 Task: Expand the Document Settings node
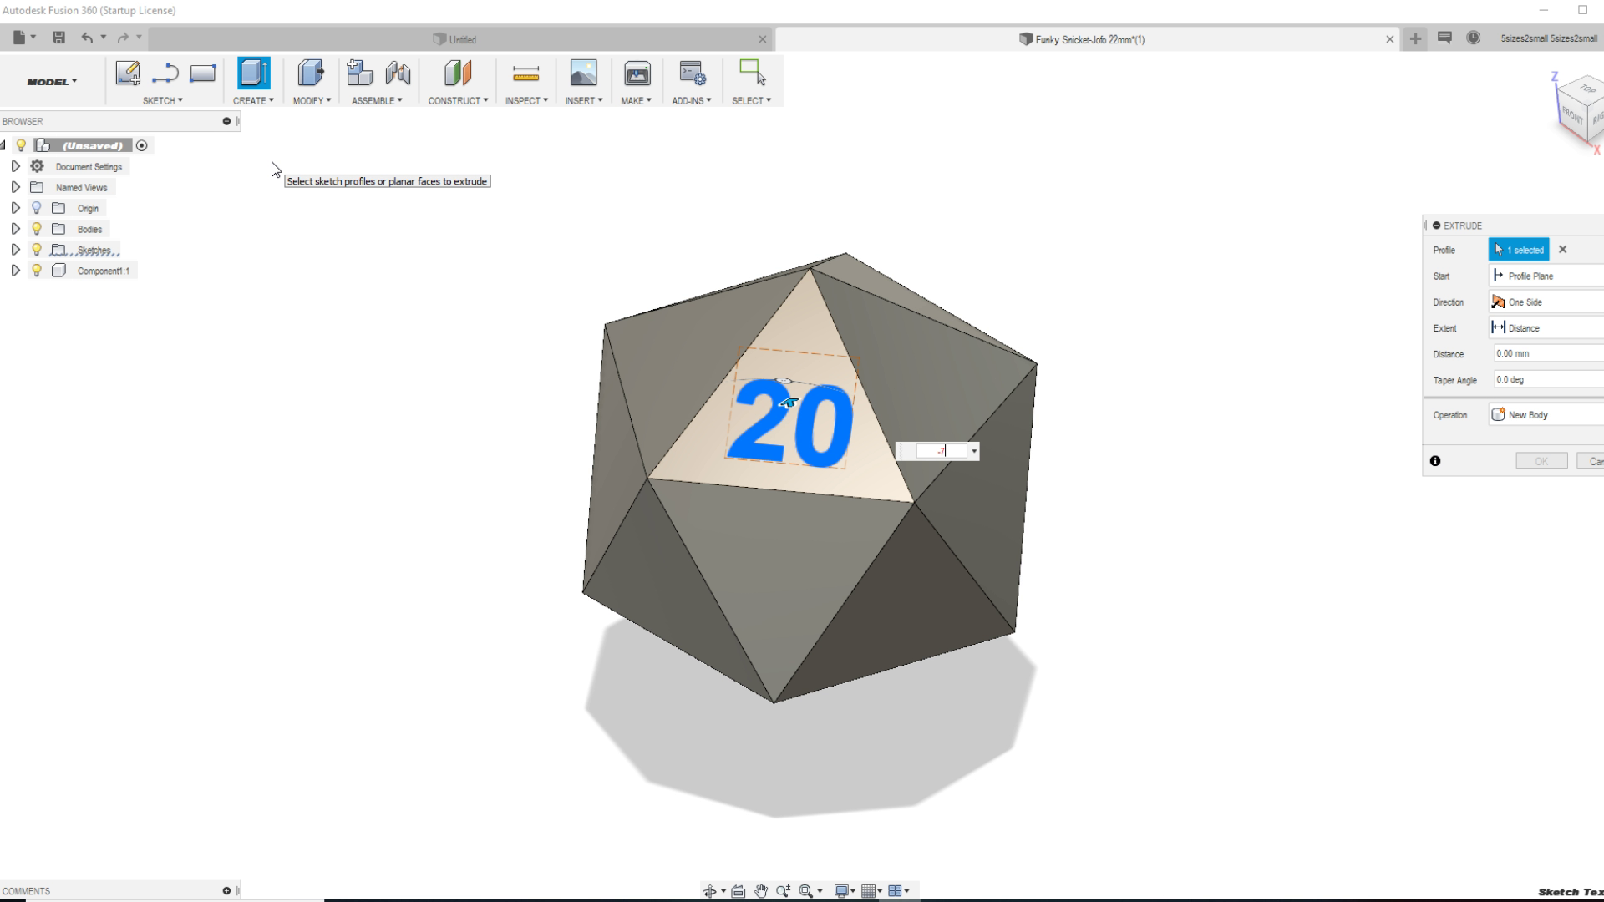(x=15, y=166)
